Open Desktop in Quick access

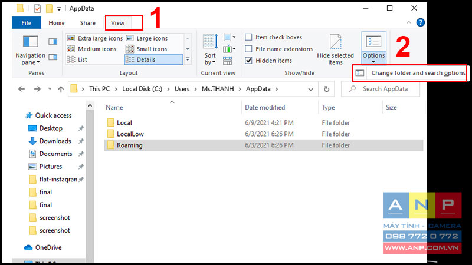point(51,128)
